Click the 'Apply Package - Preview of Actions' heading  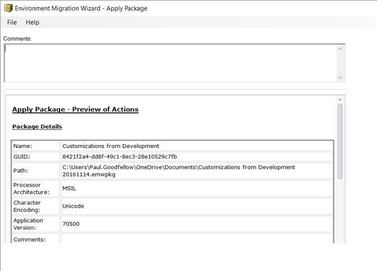[x=75, y=109]
